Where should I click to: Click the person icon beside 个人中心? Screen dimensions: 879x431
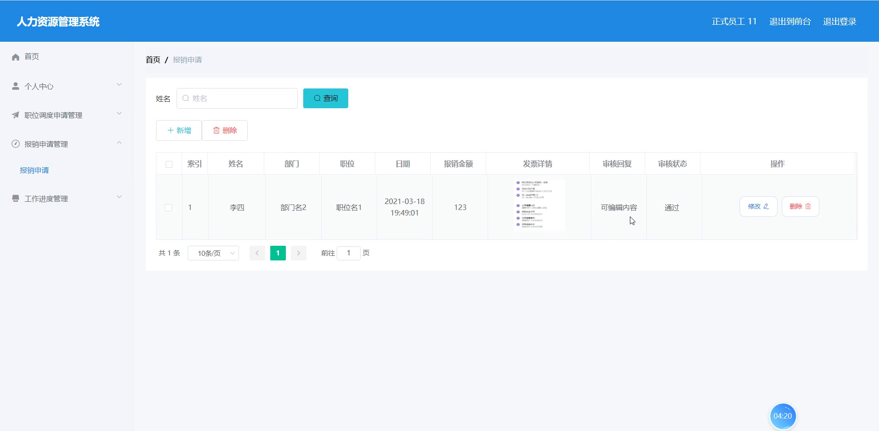point(16,86)
